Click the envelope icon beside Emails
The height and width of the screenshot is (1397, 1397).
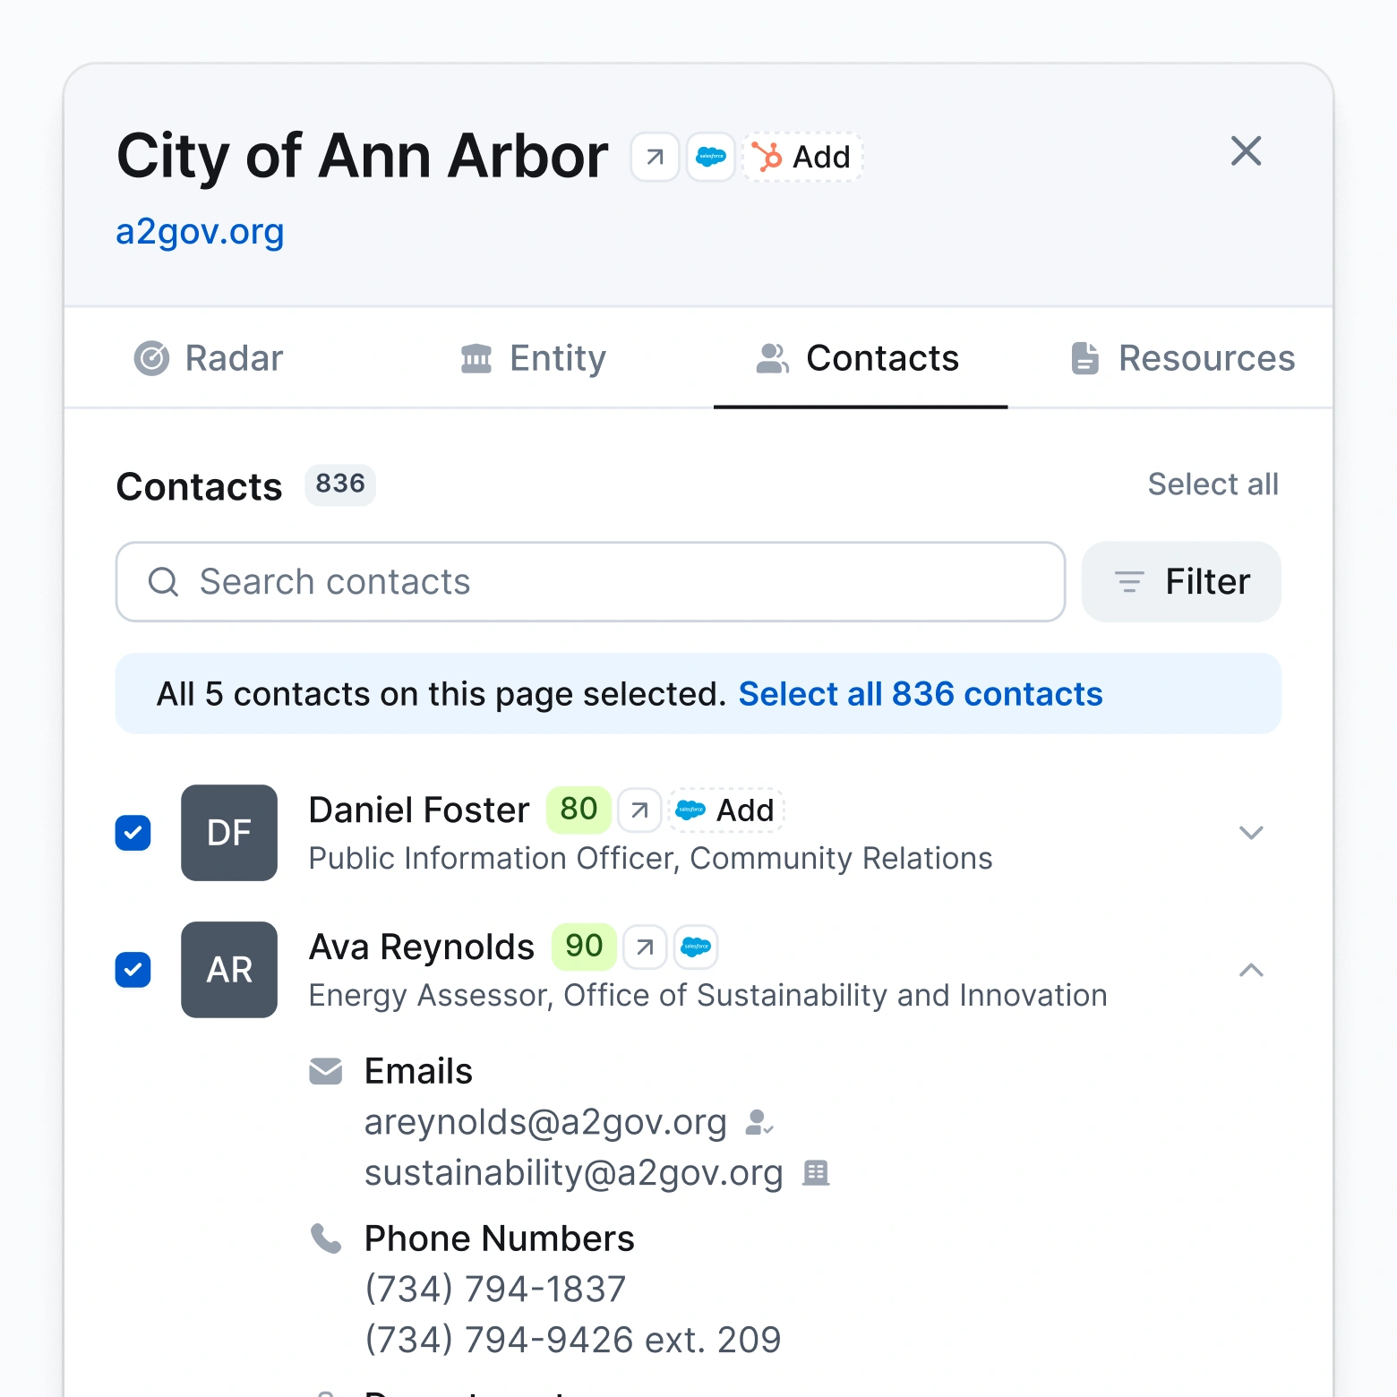point(326,1070)
